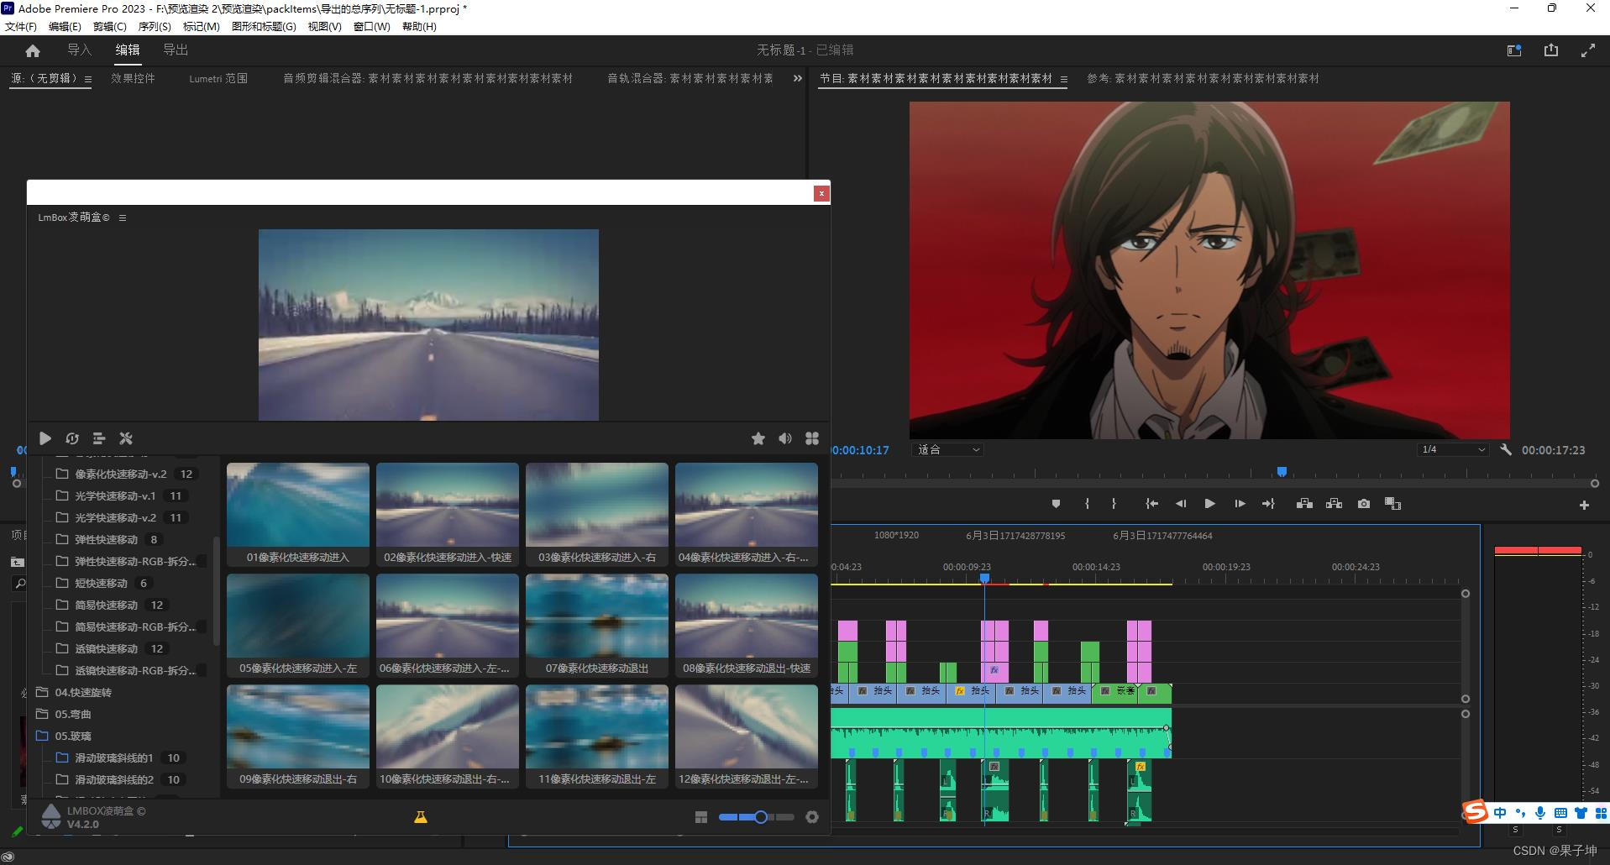Step forward one frame
The width and height of the screenshot is (1610, 865).
[1240, 504]
